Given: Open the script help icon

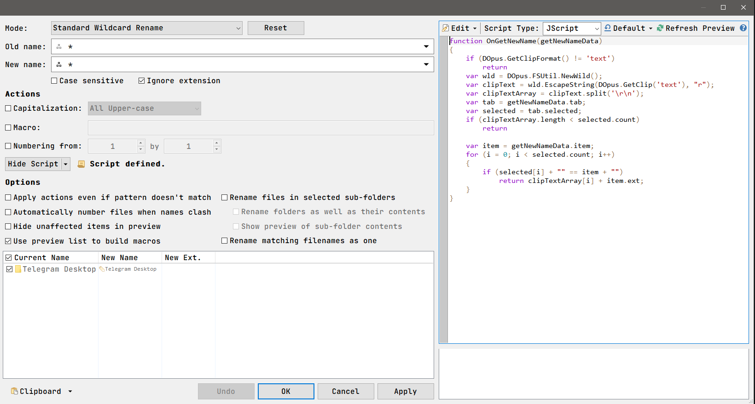Looking at the screenshot, I should (x=743, y=28).
